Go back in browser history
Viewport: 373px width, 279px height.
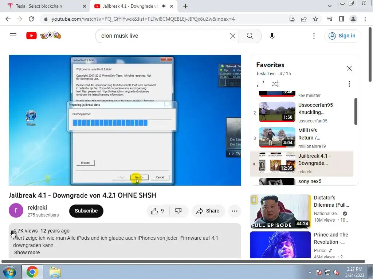point(8,19)
